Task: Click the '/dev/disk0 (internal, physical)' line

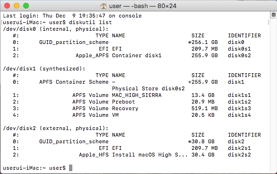Action: pos(56,29)
